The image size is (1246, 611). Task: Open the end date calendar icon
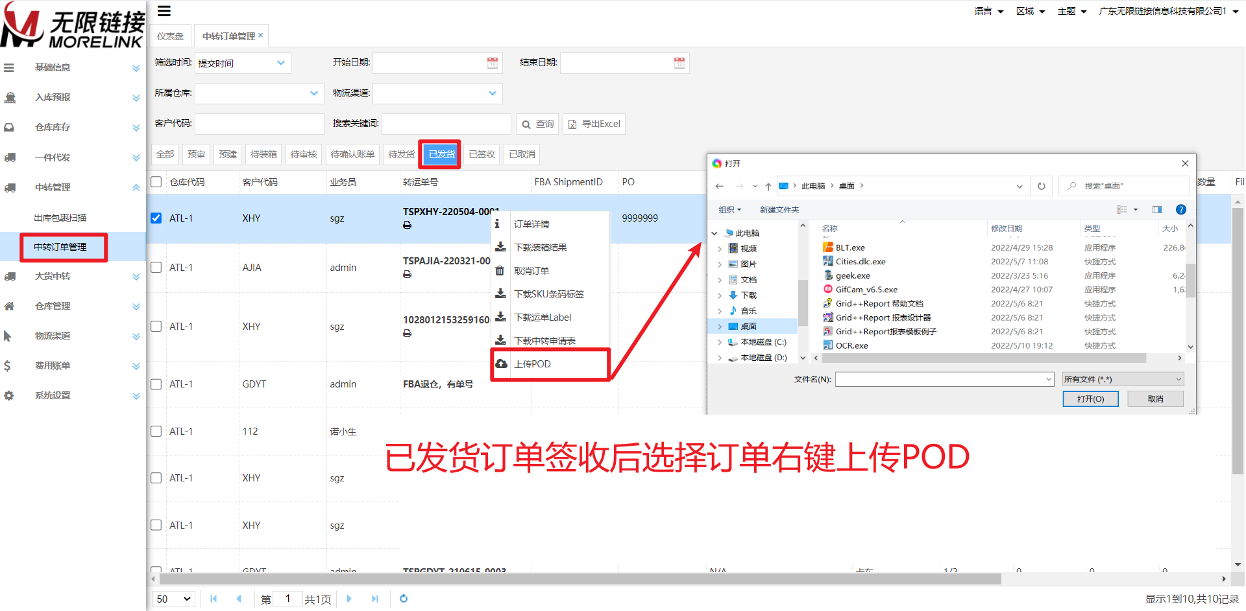click(679, 63)
